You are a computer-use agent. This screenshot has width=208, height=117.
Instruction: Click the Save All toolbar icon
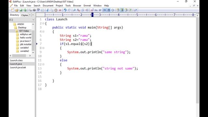pos(25,10)
